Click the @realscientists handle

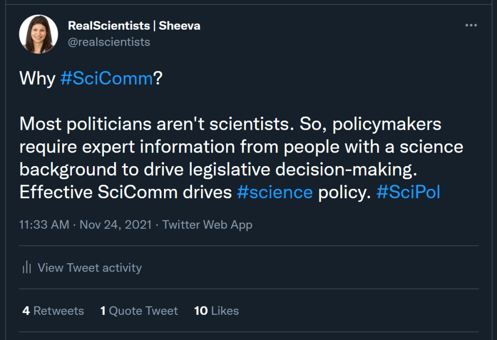[x=108, y=42]
